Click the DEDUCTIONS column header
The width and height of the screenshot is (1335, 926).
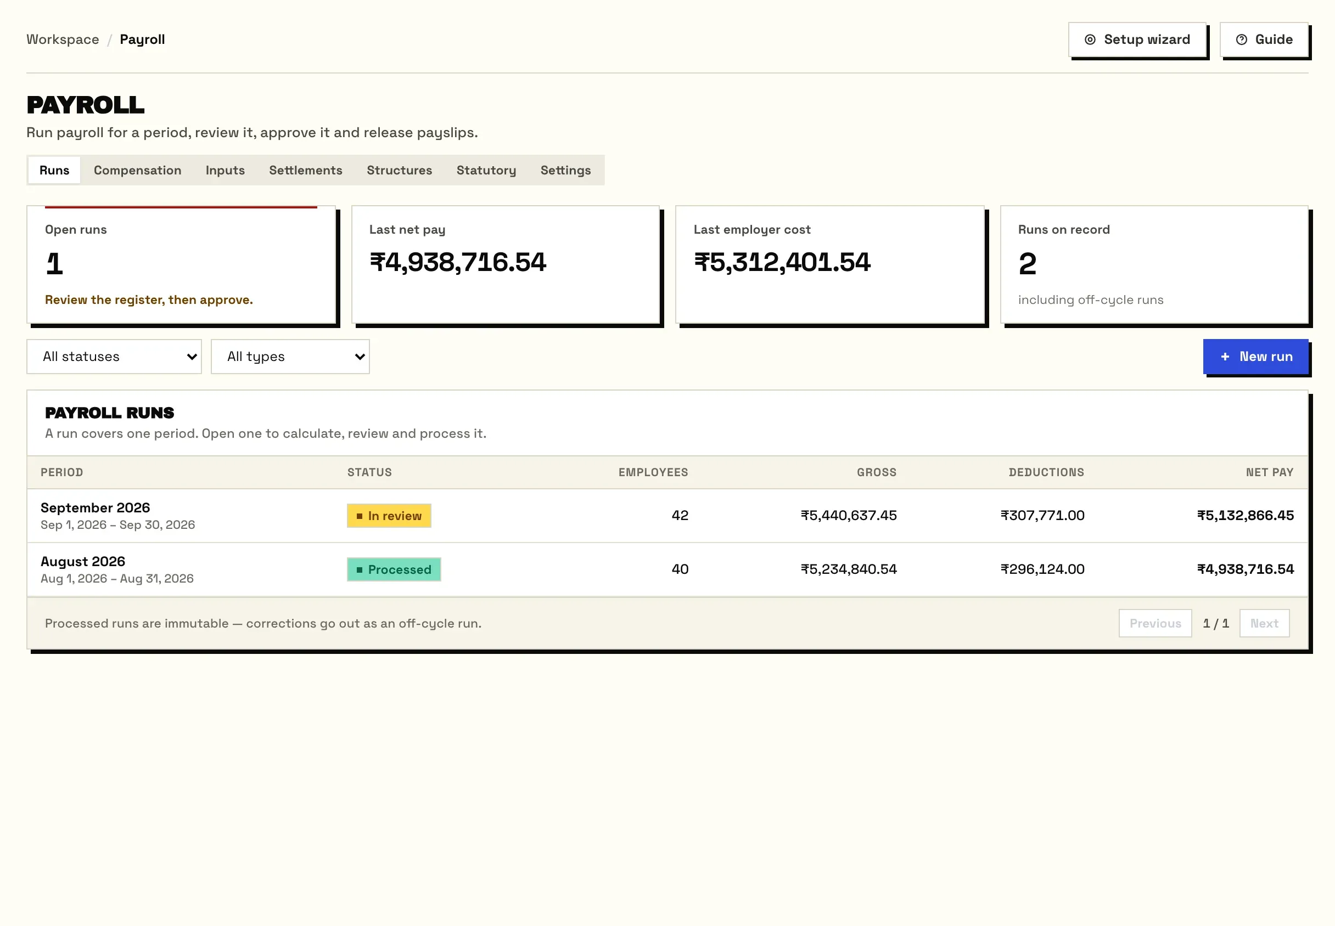(1046, 473)
